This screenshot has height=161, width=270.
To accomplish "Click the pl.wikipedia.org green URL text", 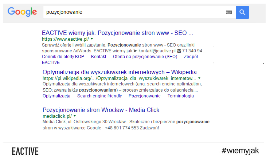I will tap(119, 78).
